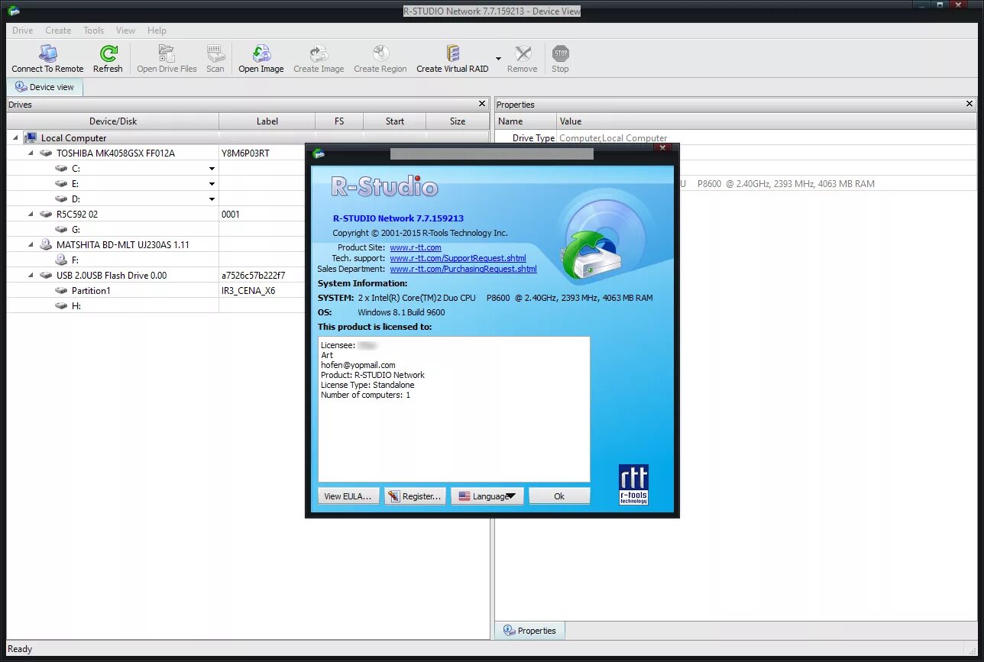Click the Y8M6P03RT label cell
Screen dimensions: 984x662
(262, 153)
